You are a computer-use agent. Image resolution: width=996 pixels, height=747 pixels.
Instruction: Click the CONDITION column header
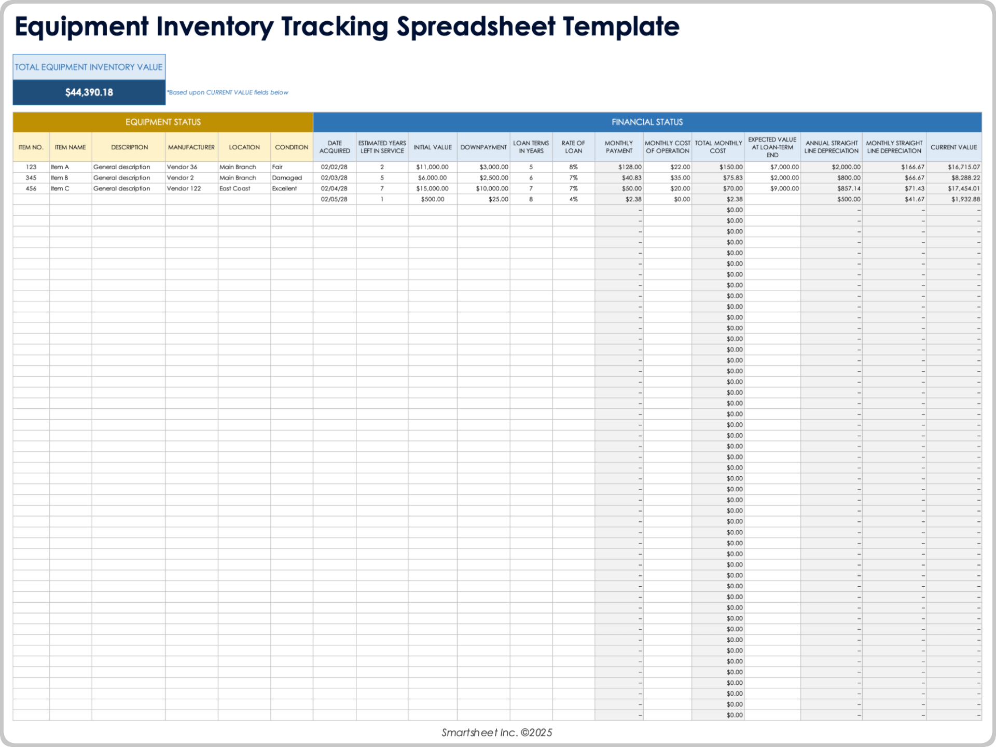pyautogui.click(x=291, y=147)
